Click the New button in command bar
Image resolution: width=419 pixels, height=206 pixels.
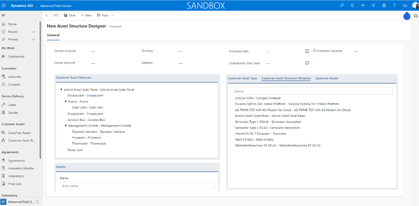(x=86, y=16)
